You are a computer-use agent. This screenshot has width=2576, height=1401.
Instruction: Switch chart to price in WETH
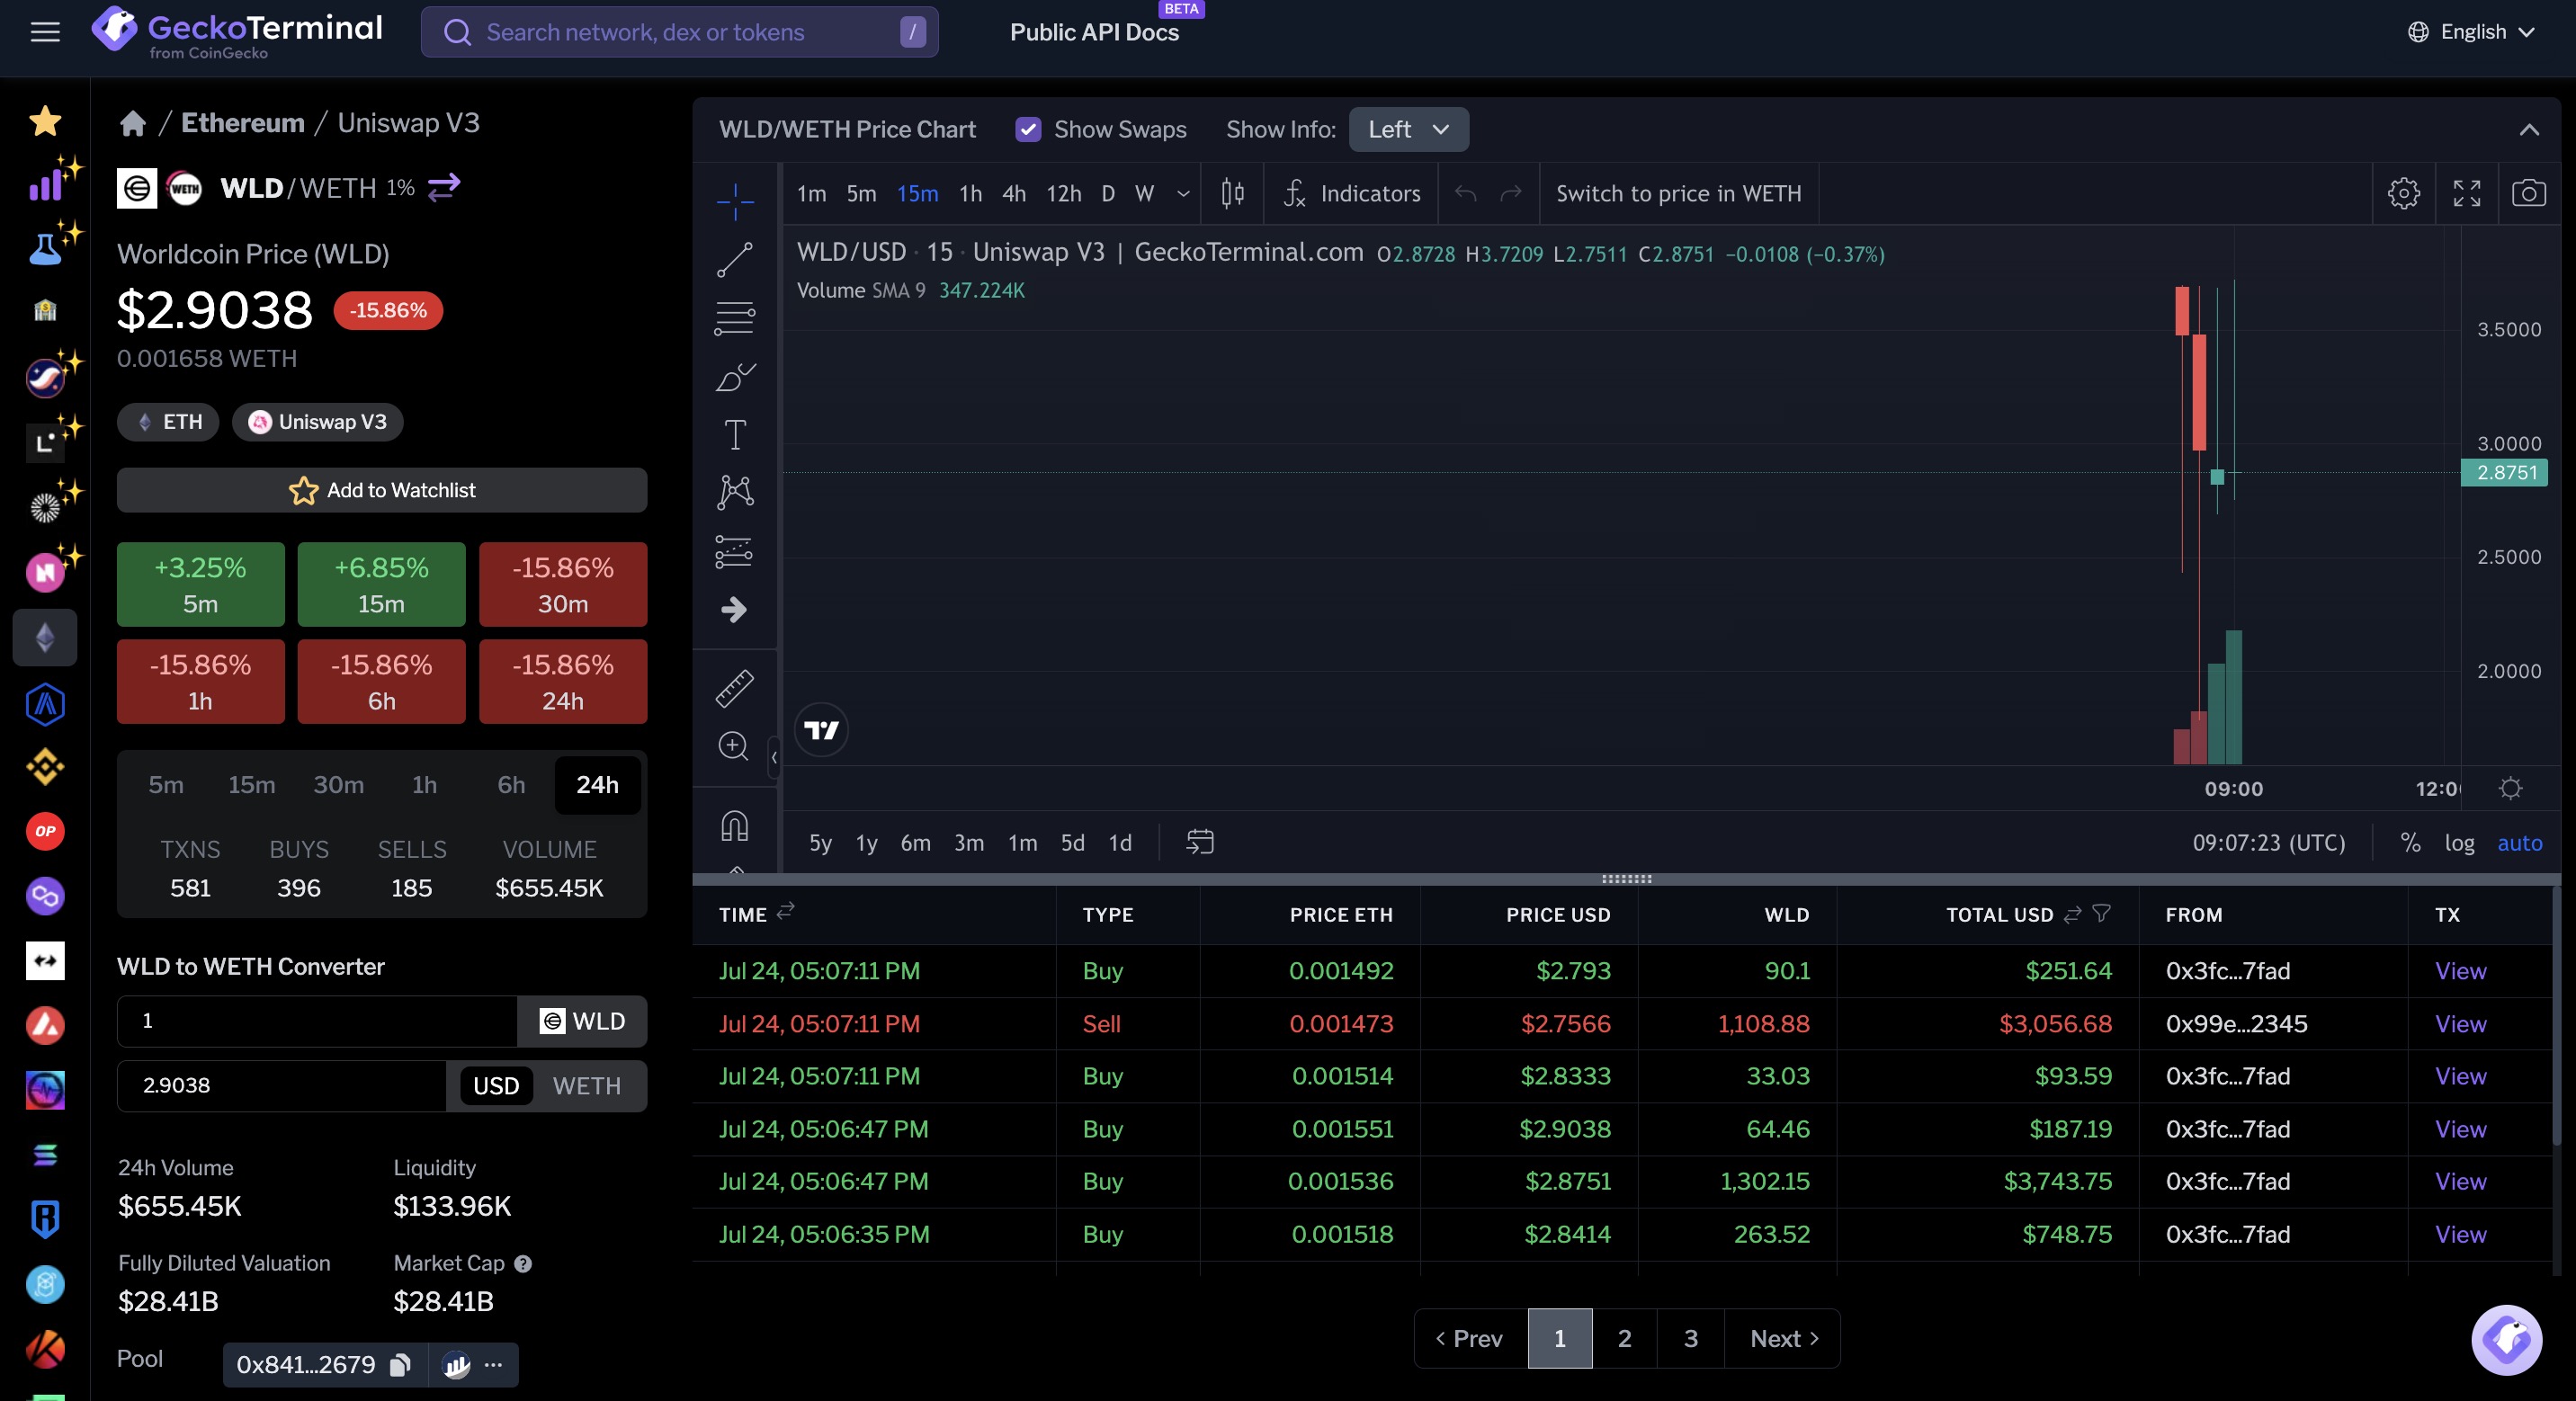(1679, 193)
